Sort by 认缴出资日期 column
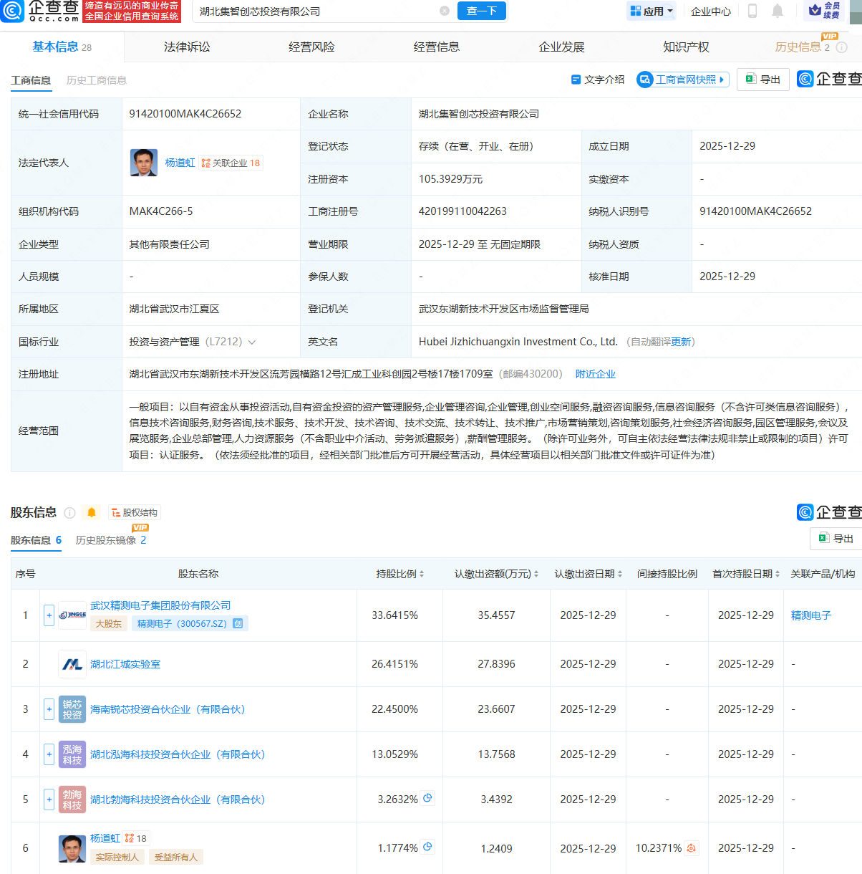 588,574
